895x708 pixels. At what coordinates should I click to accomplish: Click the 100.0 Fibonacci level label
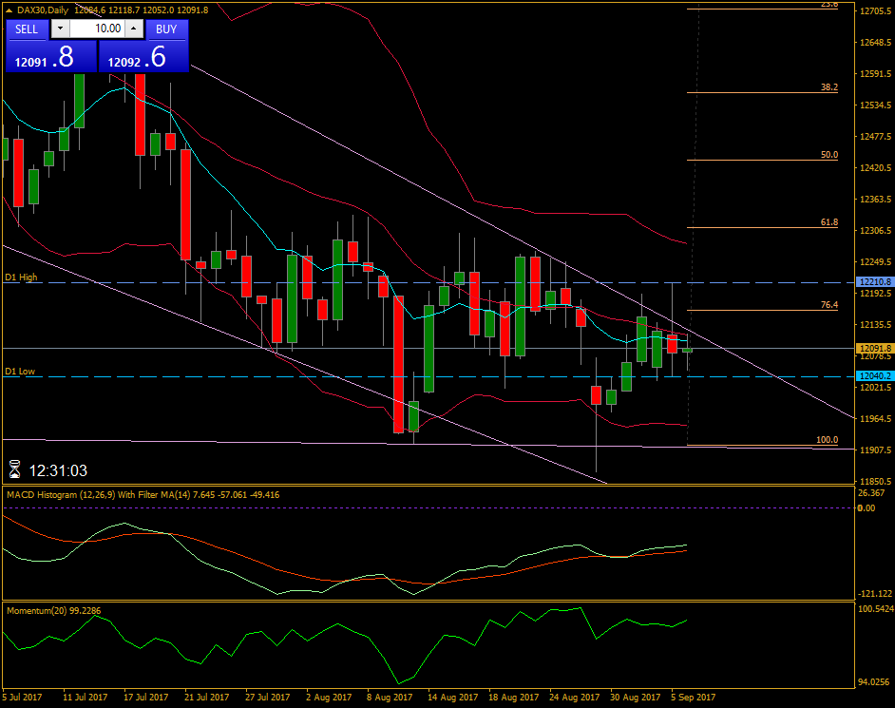(825, 439)
